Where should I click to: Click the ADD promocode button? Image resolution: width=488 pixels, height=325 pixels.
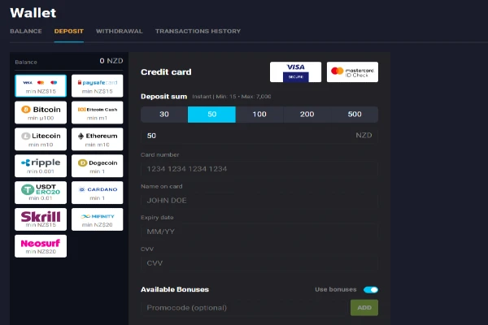click(x=364, y=308)
